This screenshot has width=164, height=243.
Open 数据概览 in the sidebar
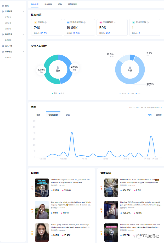8,40
